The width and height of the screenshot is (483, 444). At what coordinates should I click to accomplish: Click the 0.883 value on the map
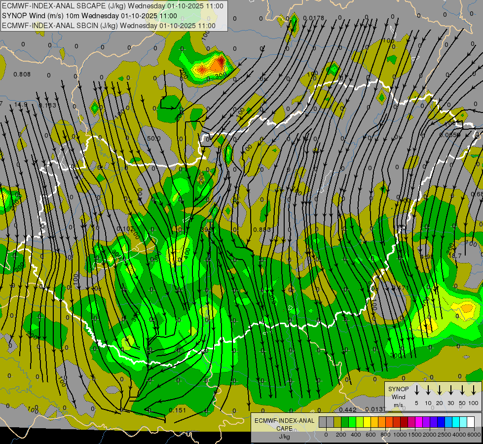pyautogui.click(x=261, y=229)
